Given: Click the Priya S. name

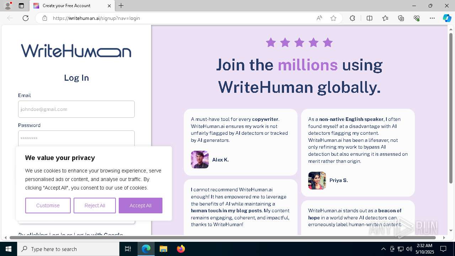Looking at the screenshot, I should pos(339,181).
